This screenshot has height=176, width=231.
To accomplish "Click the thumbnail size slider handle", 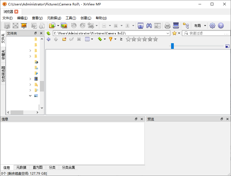I will pyautogui.click(x=172, y=46).
